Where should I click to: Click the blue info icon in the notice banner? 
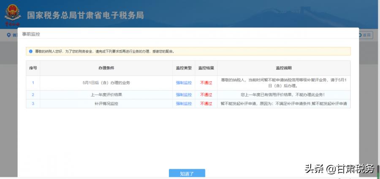pos(30,51)
